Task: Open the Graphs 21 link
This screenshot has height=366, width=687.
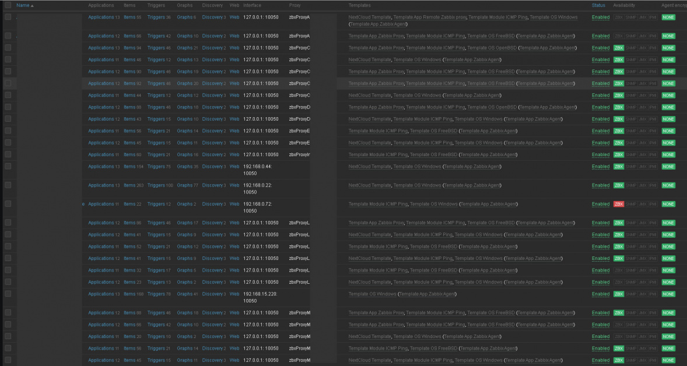Action: pos(188,48)
